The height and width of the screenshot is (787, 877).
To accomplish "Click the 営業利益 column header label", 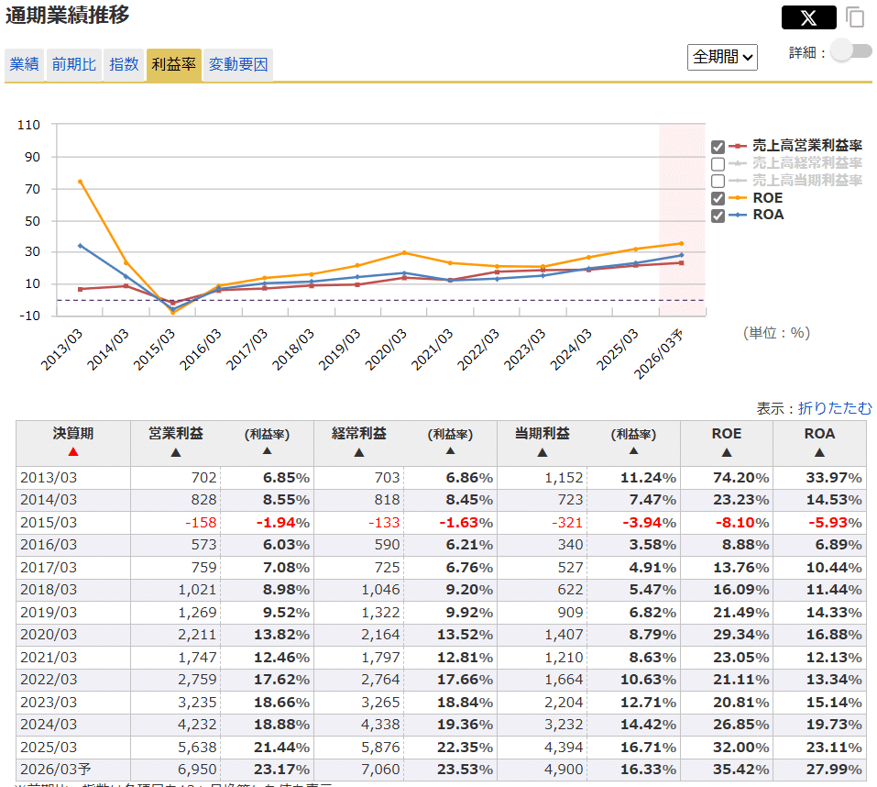I will coord(176,433).
